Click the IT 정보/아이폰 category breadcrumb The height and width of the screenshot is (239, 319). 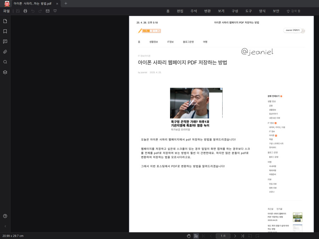pos(144,56)
